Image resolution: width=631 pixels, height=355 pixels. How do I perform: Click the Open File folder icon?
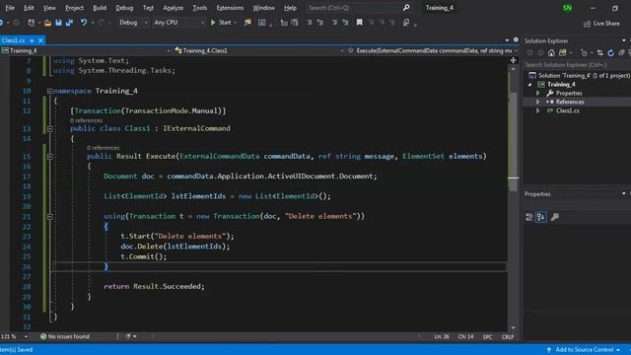(x=47, y=23)
